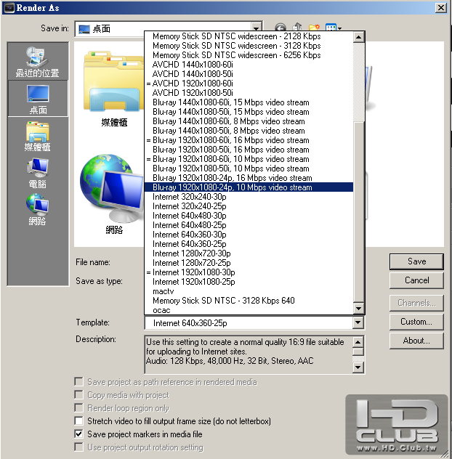
Task: Create a new folder
Action: click(x=314, y=28)
